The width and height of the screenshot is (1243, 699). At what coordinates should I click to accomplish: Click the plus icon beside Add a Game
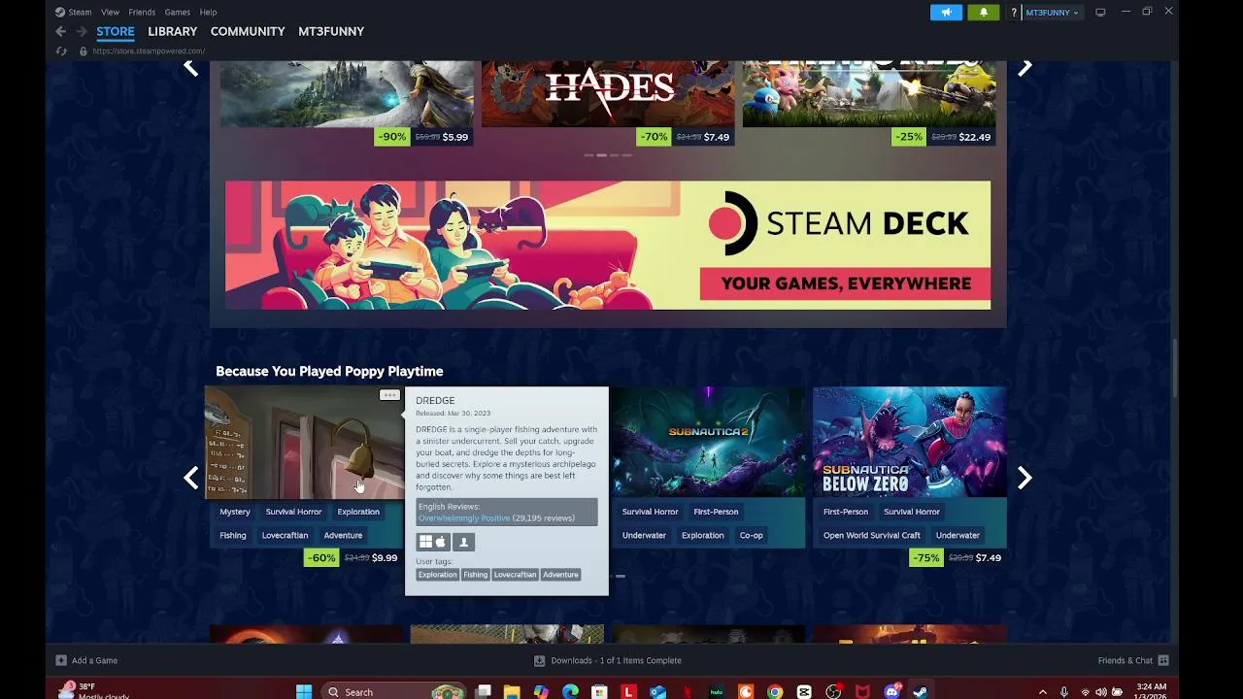pyautogui.click(x=61, y=660)
